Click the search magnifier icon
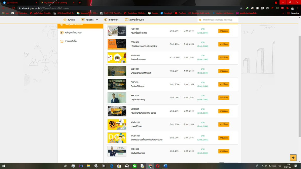The height and width of the screenshot is (169, 301). 200,20
